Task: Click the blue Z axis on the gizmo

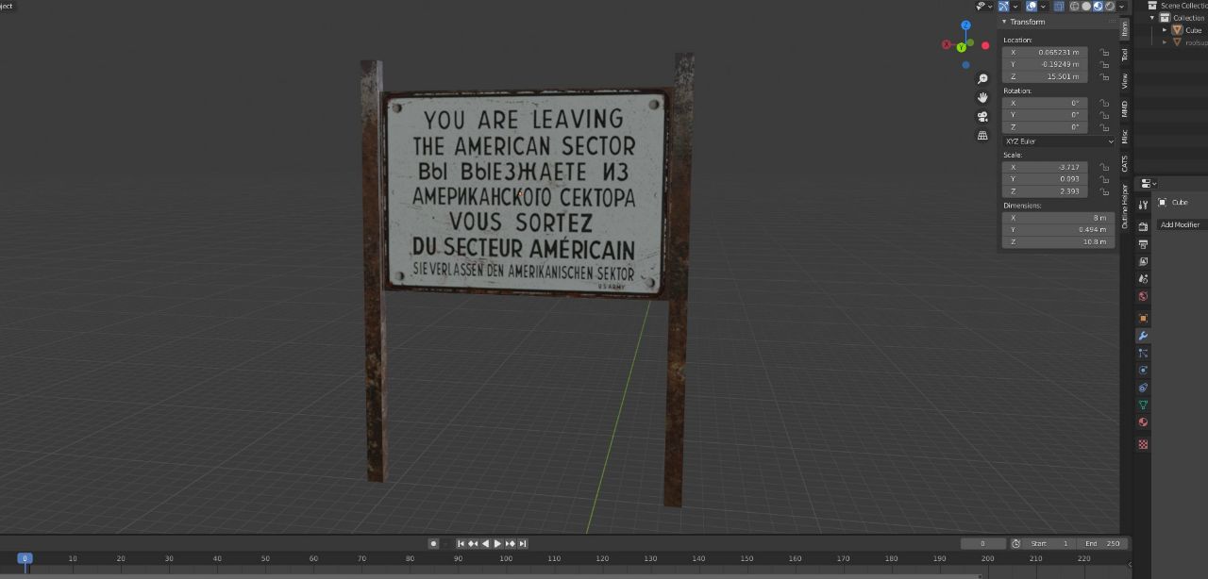Action: (965, 25)
